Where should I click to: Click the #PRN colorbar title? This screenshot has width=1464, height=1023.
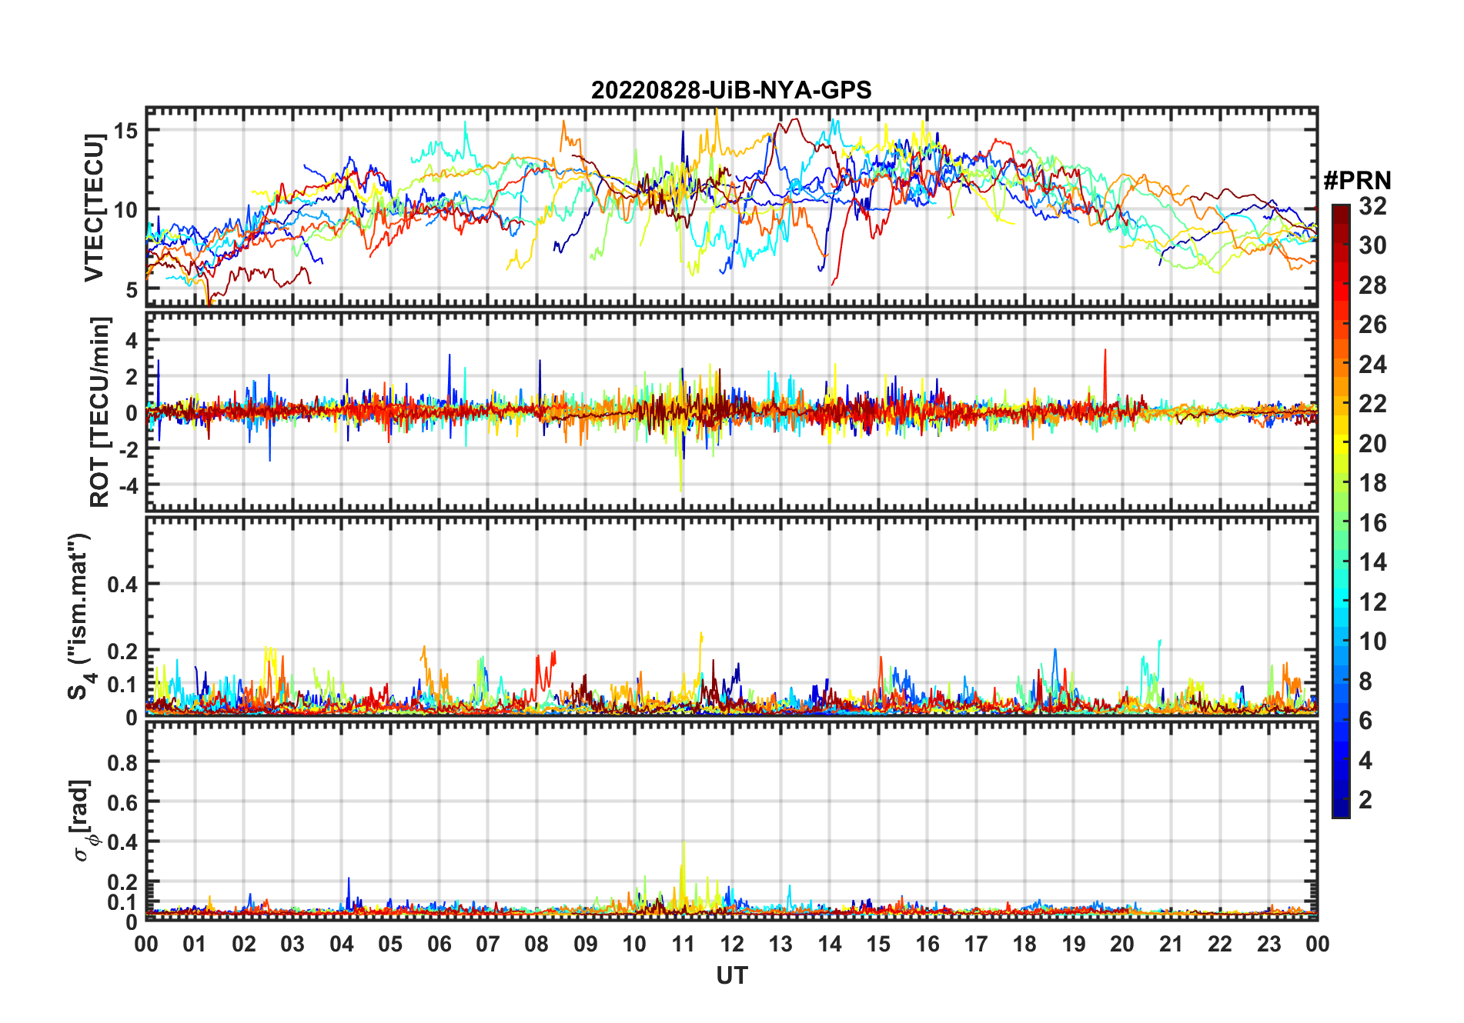[1358, 181]
